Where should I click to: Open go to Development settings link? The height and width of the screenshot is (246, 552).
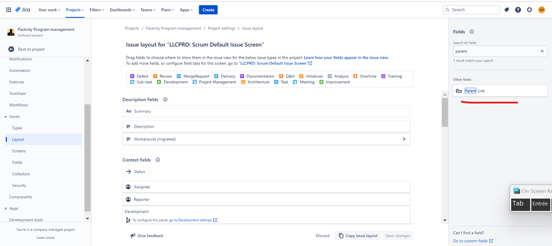click(193, 221)
